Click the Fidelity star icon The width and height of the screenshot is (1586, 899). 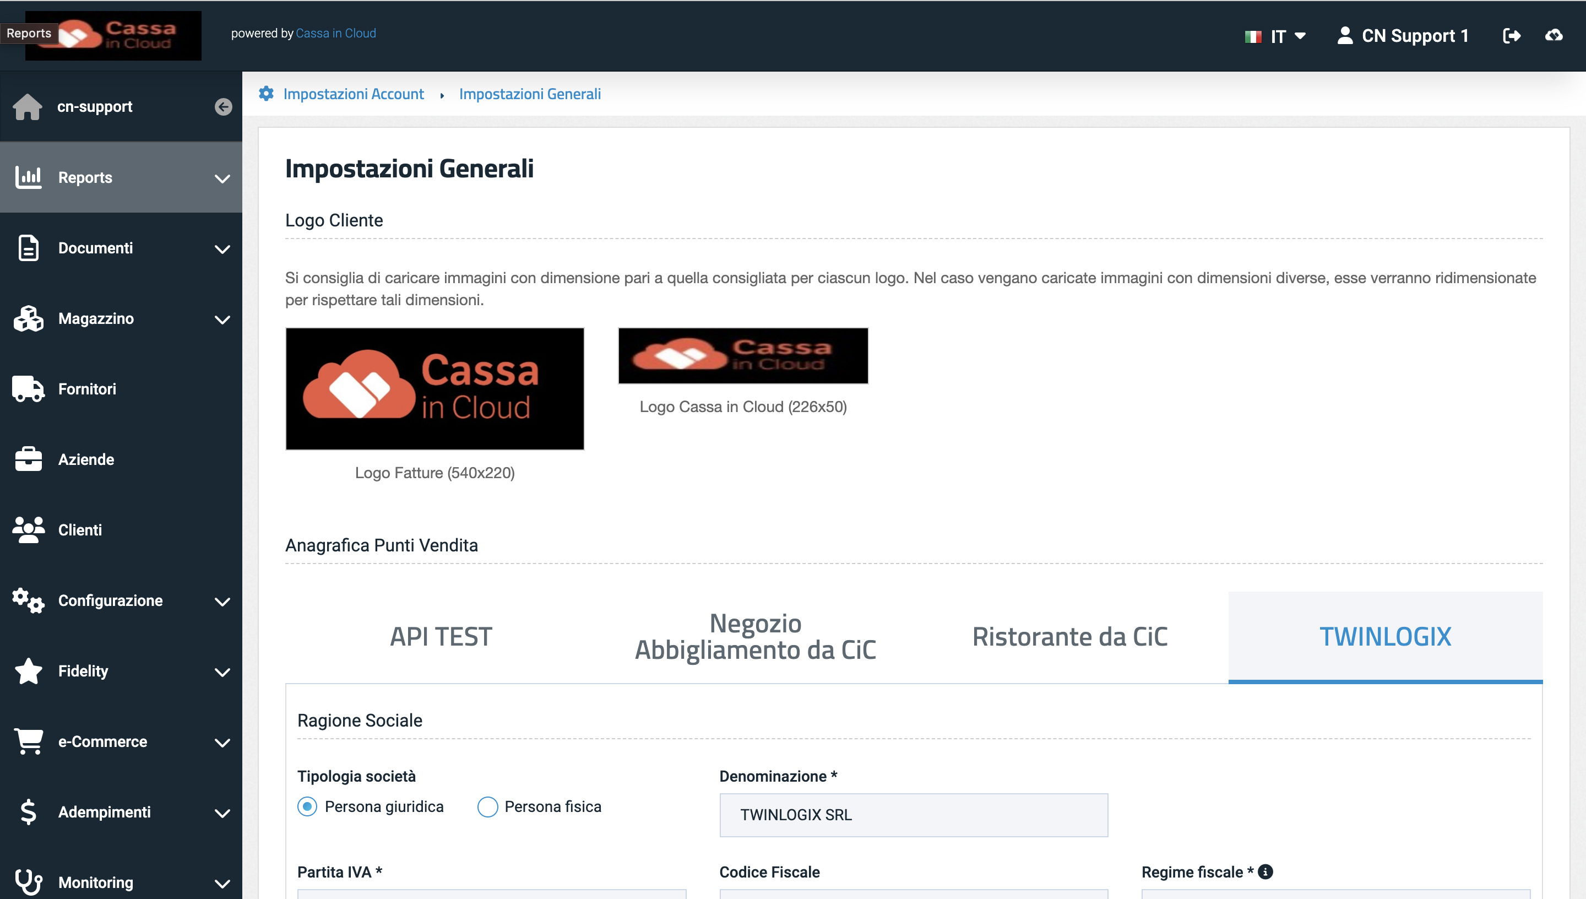[x=29, y=670]
